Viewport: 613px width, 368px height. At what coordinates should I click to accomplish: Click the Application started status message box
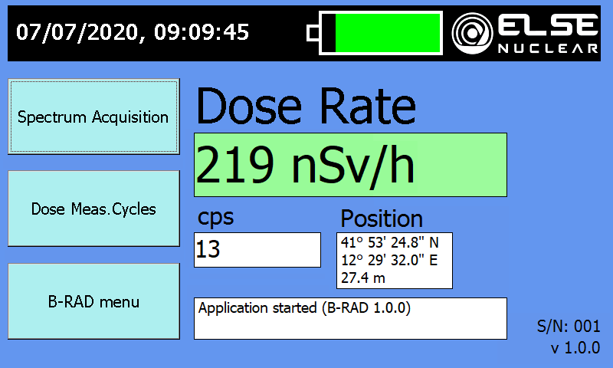pyautogui.click(x=350, y=317)
